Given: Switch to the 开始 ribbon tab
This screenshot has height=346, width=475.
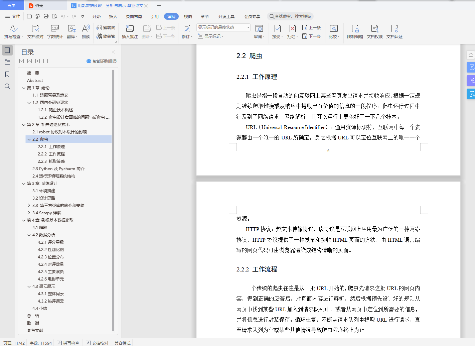Looking at the screenshot, I should (x=97, y=16).
